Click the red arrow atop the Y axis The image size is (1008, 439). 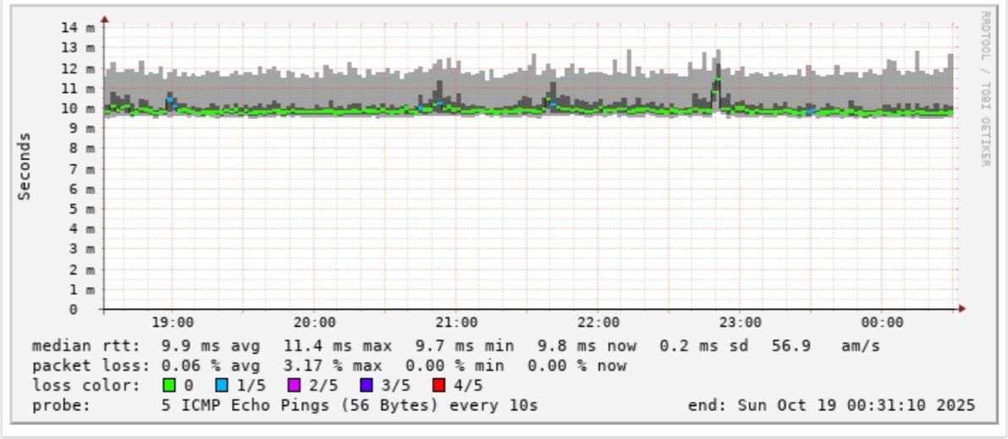click(x=105, y=19)
